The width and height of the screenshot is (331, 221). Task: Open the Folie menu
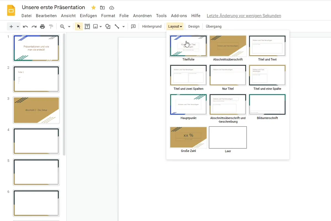click(x=124, y=16)
